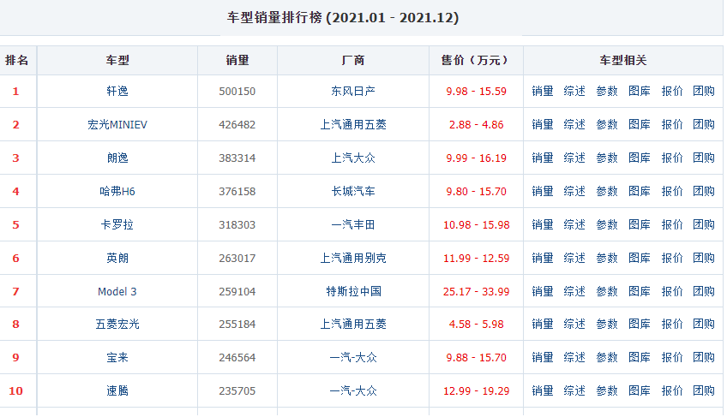This screenshot has width=727, height=417.
Task: Visit manufacturer 一汽-大众 in 速腾 row
Action: (353, 390)
